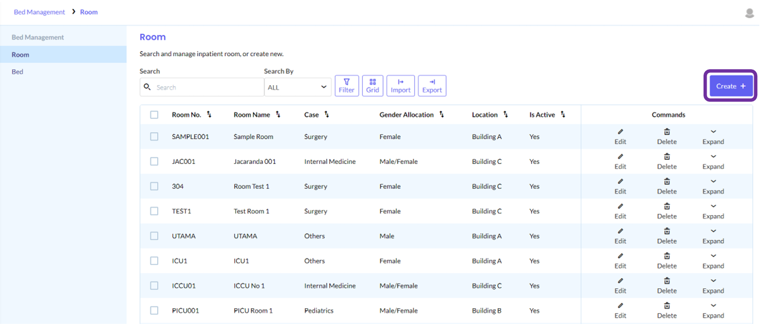
Task: Tick the checkbox for TEST1
Action: coord(154,211)
